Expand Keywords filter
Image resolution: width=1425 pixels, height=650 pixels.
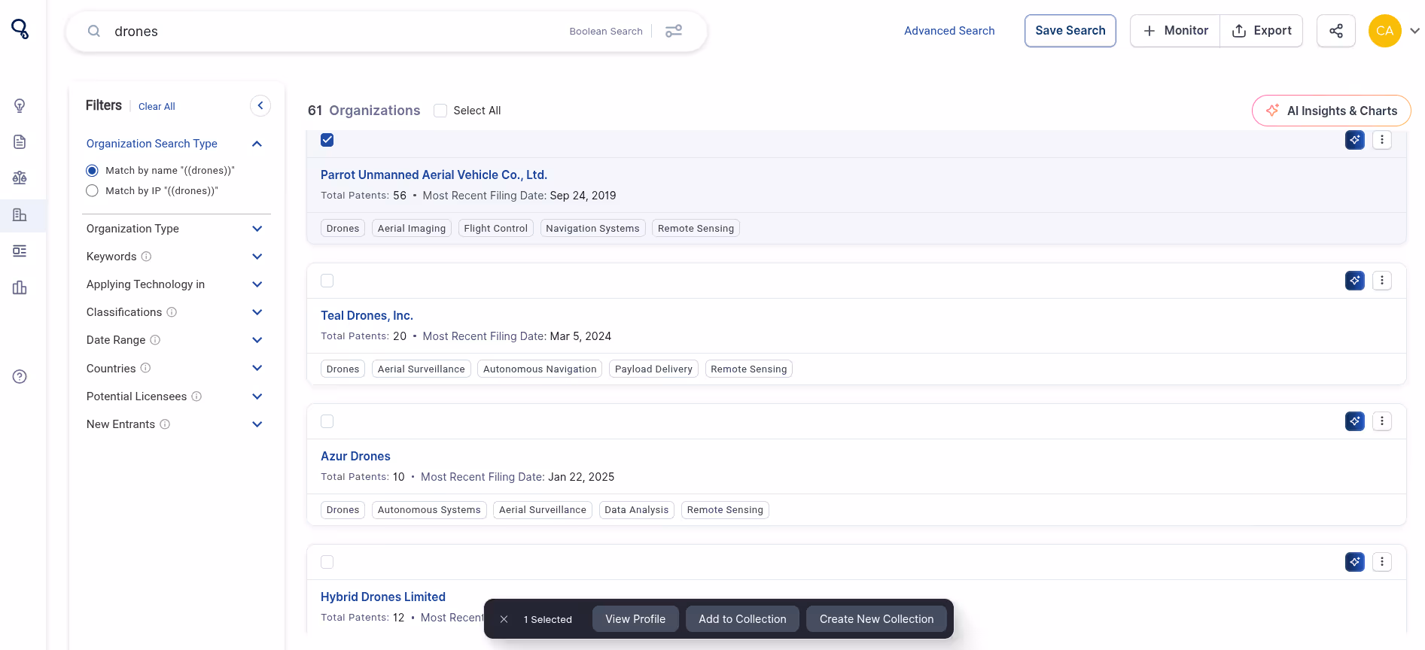click(257, 257)
